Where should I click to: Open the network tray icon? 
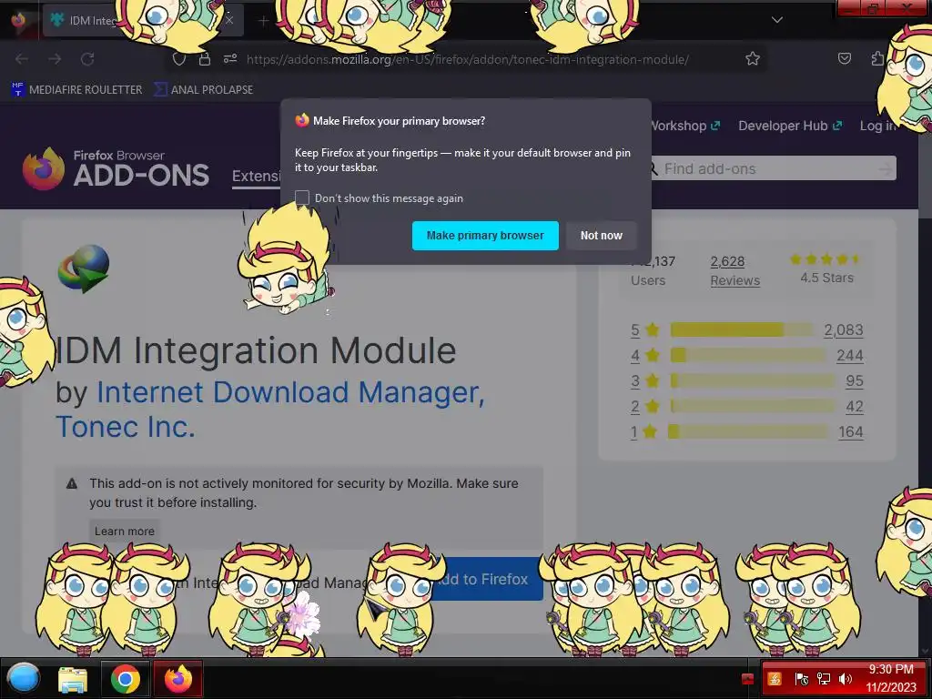823,679
